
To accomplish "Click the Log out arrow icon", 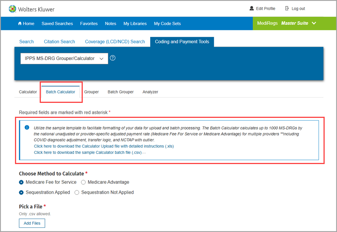I will (x=287, y=8).
